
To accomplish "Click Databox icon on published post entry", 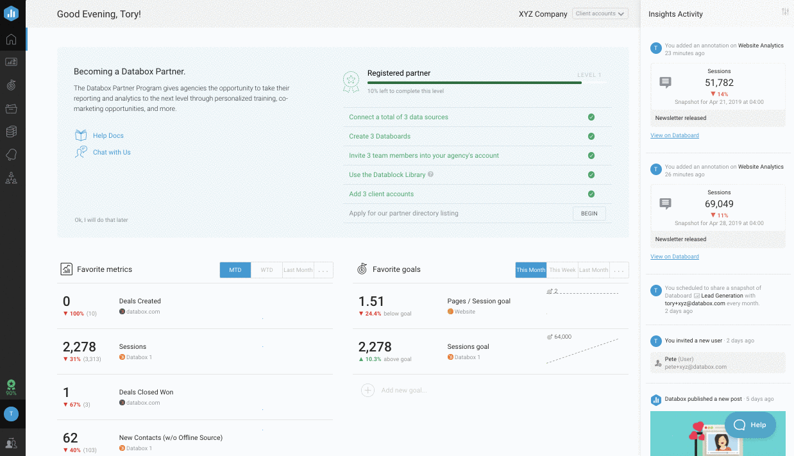I will point(656,400).
